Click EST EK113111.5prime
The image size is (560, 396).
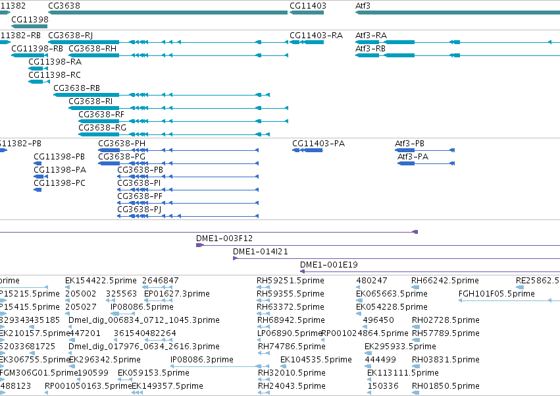(403, 373)
